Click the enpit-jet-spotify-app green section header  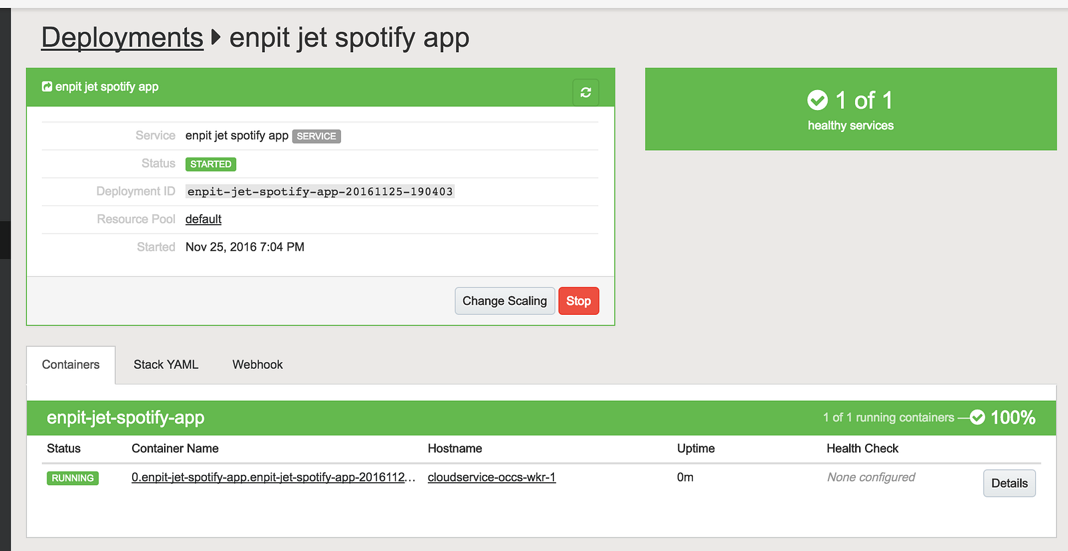click(x=125, y=418)
